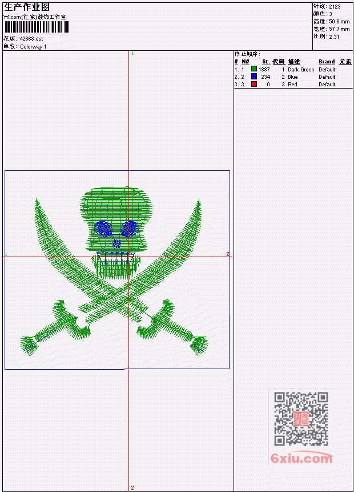This screenshot has height=492, width=354.
Task: Click the Red color swatch
Action: tap(254, 84)
